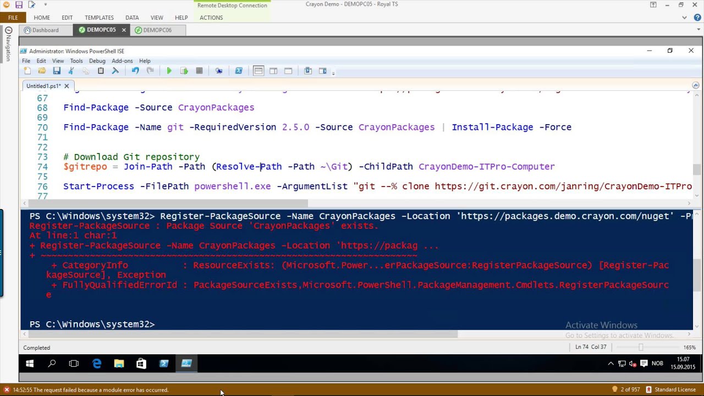
Task: Open taskbar search magnifier
Action: [52, 364]
